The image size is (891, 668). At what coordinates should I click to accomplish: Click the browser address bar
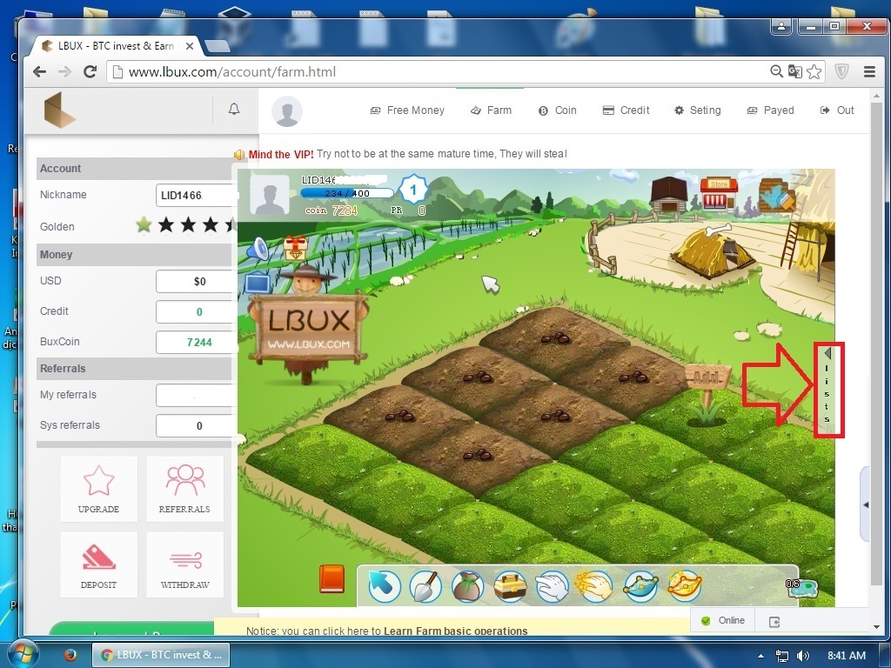(438, 71)
